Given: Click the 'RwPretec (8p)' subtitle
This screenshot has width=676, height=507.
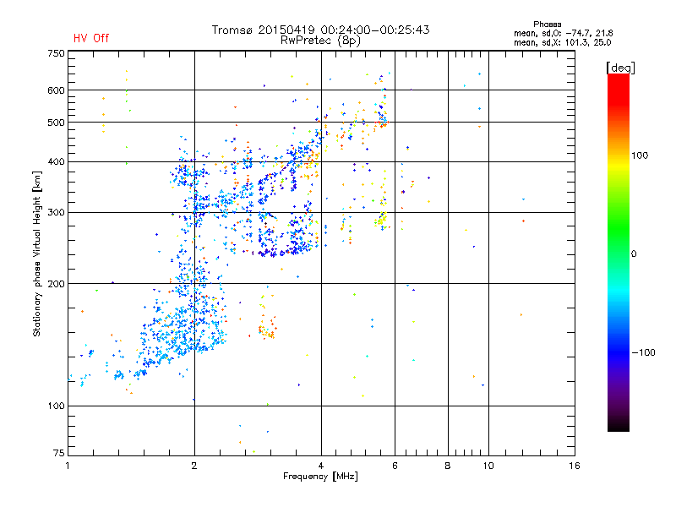Looking at the screenshot, I should click(x=320, y=41).
